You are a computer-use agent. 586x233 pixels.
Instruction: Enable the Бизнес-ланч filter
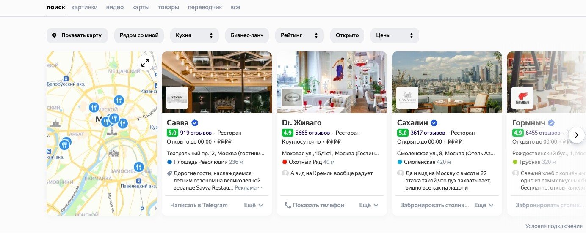(x=247, y=35)
